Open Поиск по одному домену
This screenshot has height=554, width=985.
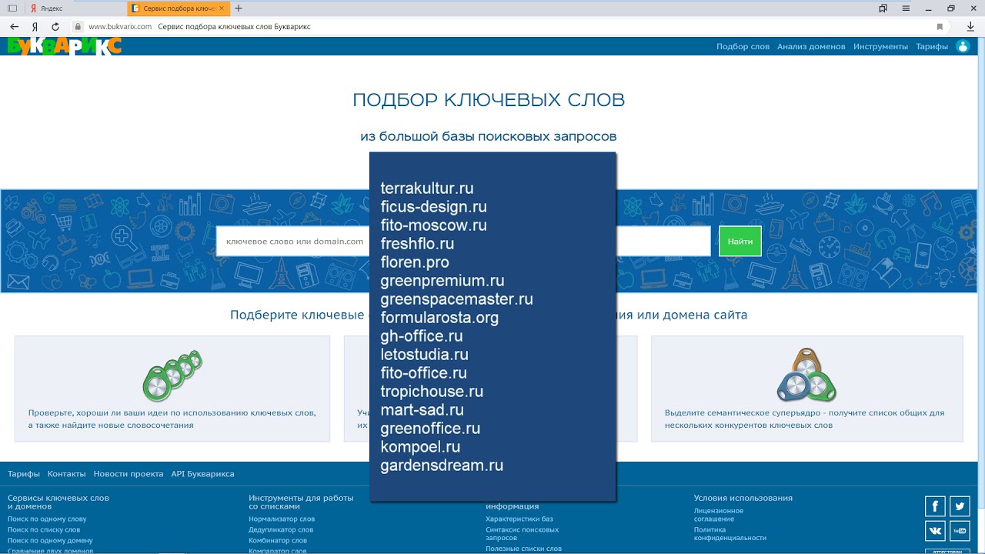point(50,540)
